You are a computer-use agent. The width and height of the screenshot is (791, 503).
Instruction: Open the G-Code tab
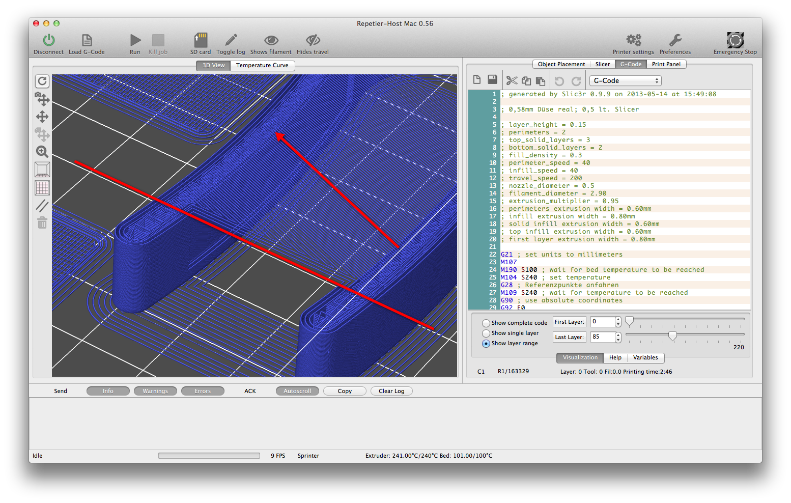point(631,64)
